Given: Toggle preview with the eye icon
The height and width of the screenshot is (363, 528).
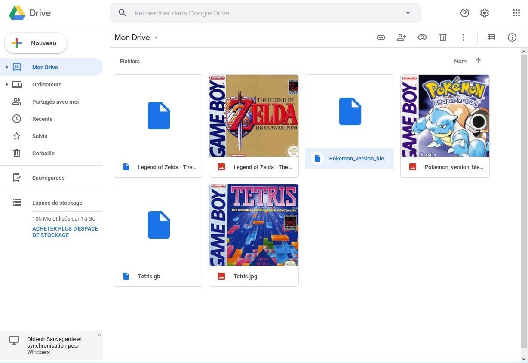Looking at the screenshot, I should tap(422, 37).
